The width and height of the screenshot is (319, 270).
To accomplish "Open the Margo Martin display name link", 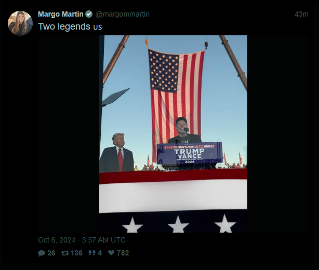I will (61, 14).
